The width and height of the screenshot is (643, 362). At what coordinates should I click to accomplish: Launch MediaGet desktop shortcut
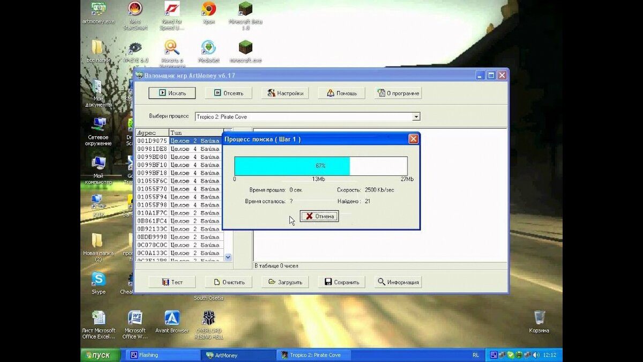[x=208, y=51]
